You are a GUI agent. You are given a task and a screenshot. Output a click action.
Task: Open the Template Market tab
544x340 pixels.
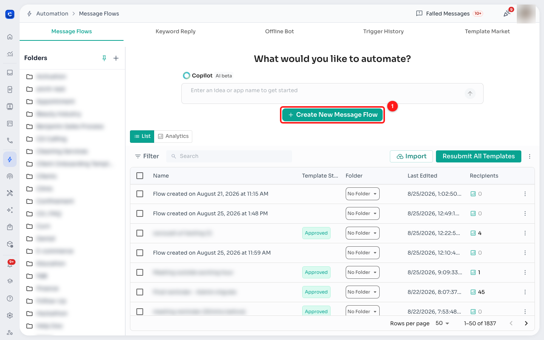tap(487, 31)
